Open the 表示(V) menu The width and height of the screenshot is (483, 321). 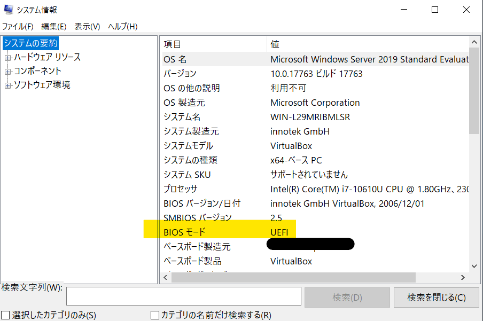[x=87, y=27]
